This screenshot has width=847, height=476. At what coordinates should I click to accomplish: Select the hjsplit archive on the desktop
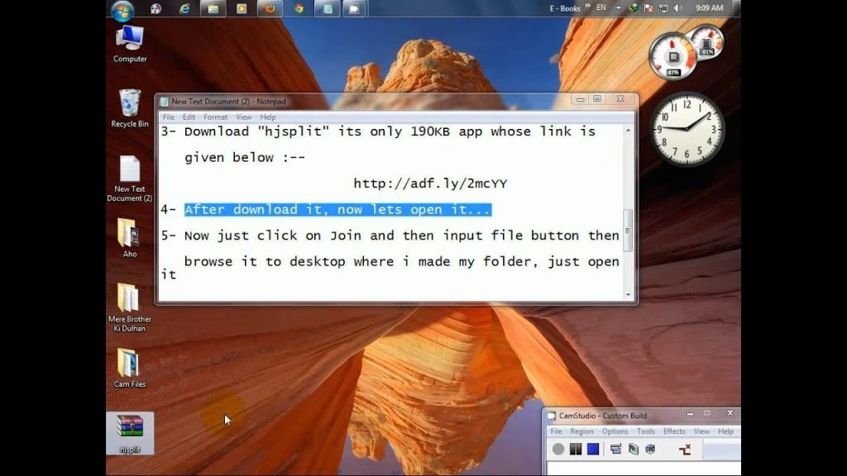(x=130, y=431)
